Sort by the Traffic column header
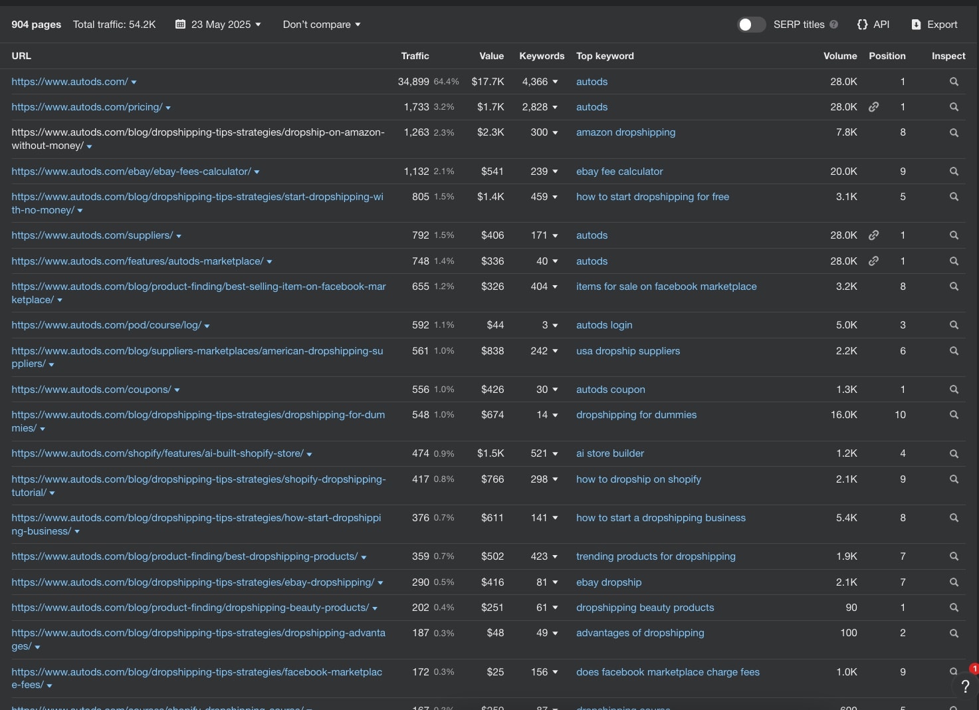The width and height of the screenshot is (979, 710). click(415, 56)
